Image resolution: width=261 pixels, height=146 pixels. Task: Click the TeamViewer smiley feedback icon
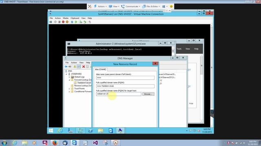[171, 6]
